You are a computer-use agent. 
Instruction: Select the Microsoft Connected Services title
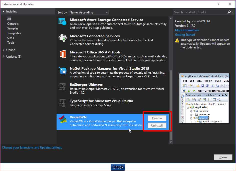click(95, 36)
